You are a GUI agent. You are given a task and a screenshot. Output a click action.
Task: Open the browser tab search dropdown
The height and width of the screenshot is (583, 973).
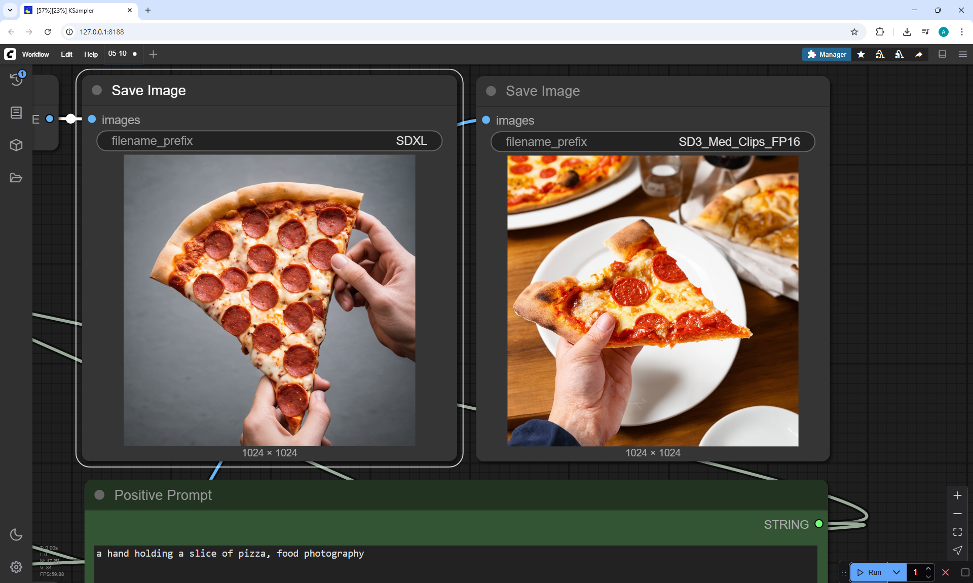(10, 10)
